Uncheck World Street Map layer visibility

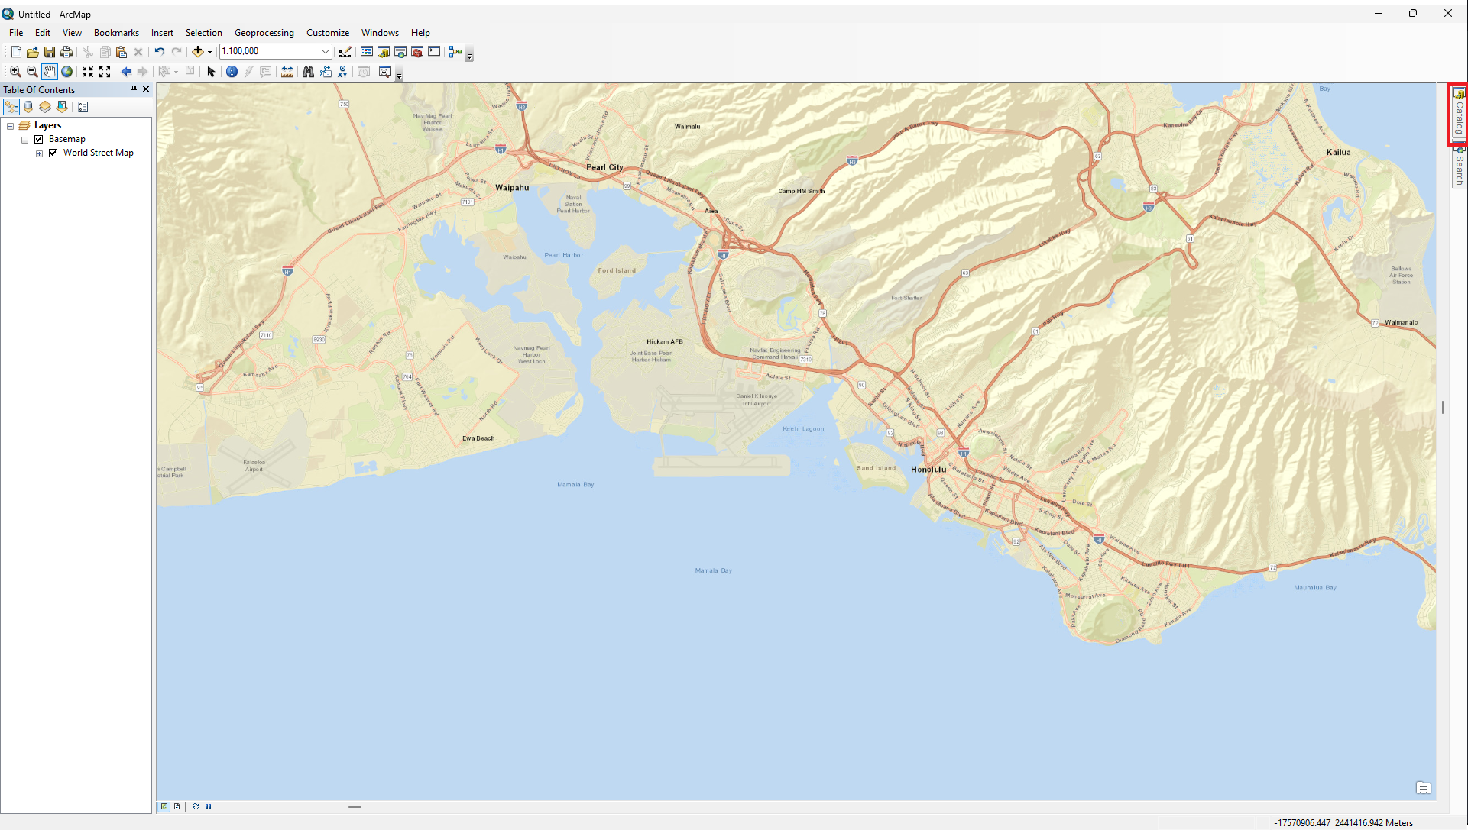pos(53,153)
